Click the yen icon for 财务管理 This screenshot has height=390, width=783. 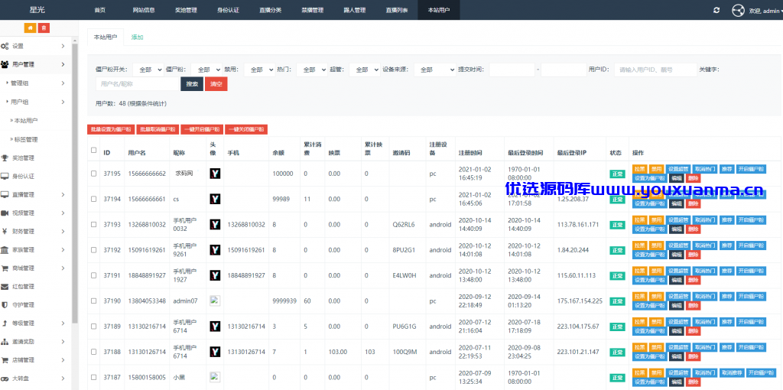click(x=5, y=231)
